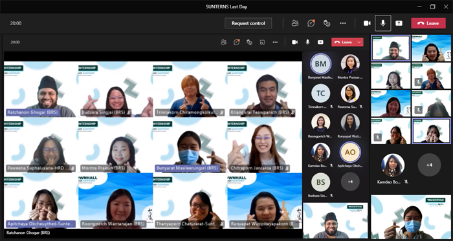Click Kamdao Bo... avatar in shared screen list

coord(321,152)
